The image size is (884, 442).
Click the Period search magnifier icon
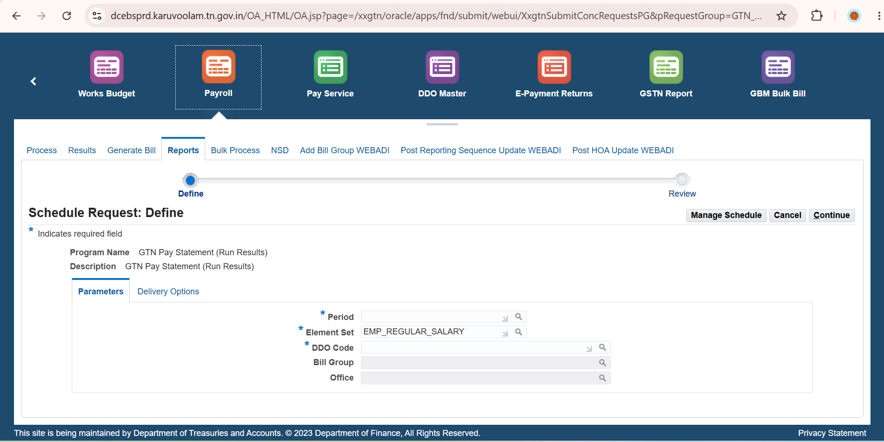(518, 317)
